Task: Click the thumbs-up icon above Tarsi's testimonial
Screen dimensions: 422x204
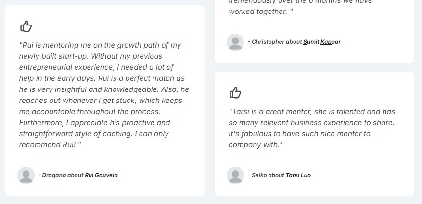Action: click(x=235, y=93)
